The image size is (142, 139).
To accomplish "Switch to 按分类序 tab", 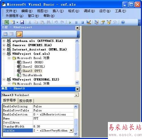I will click(x=26, y=101).
